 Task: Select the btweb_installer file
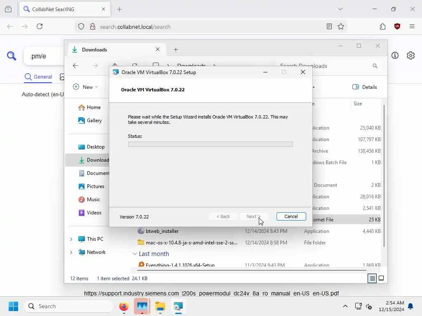click(162, 231)
